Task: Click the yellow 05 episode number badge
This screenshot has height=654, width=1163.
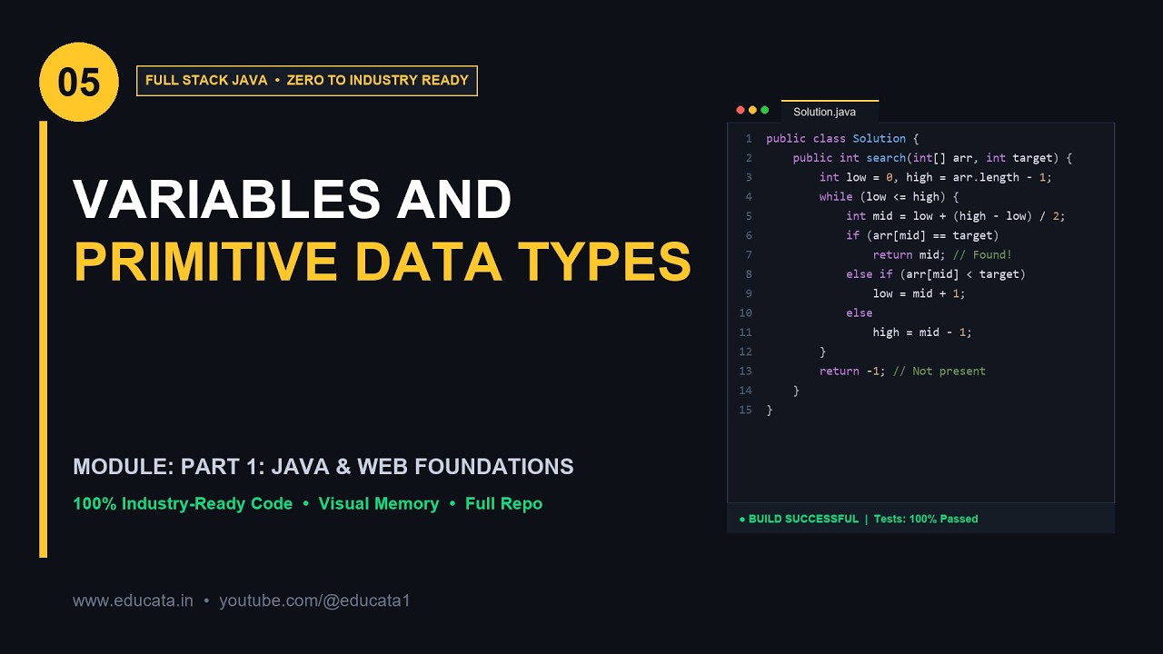Action: pos(79,82)
